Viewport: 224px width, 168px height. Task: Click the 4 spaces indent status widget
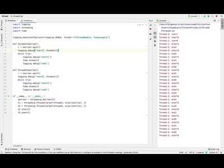pos(200,153)
